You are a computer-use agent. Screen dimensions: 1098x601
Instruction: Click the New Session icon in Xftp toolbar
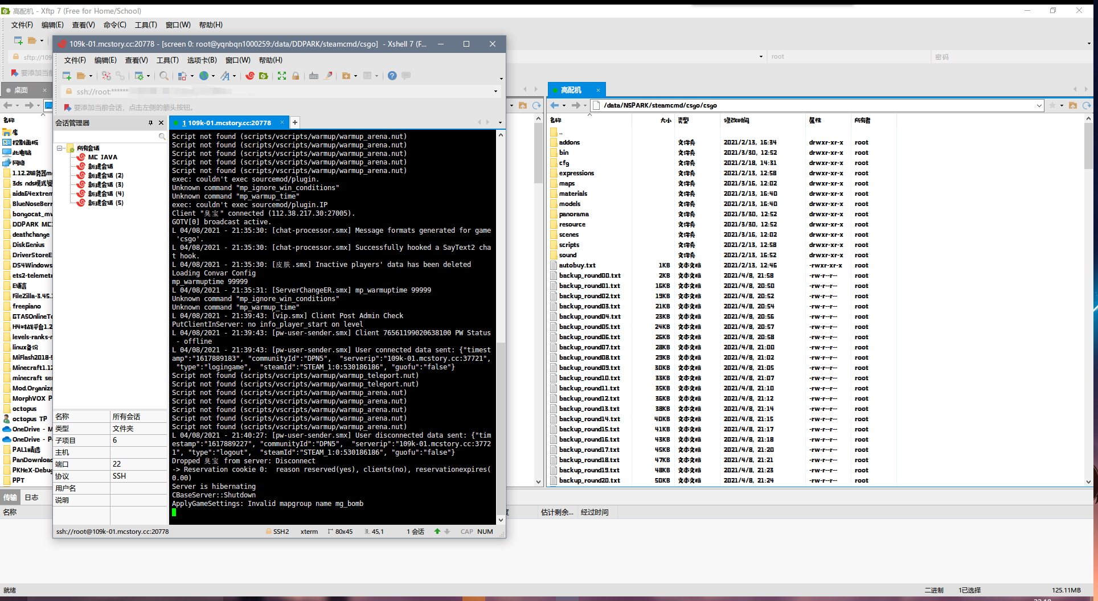click(x=18, y=40)
